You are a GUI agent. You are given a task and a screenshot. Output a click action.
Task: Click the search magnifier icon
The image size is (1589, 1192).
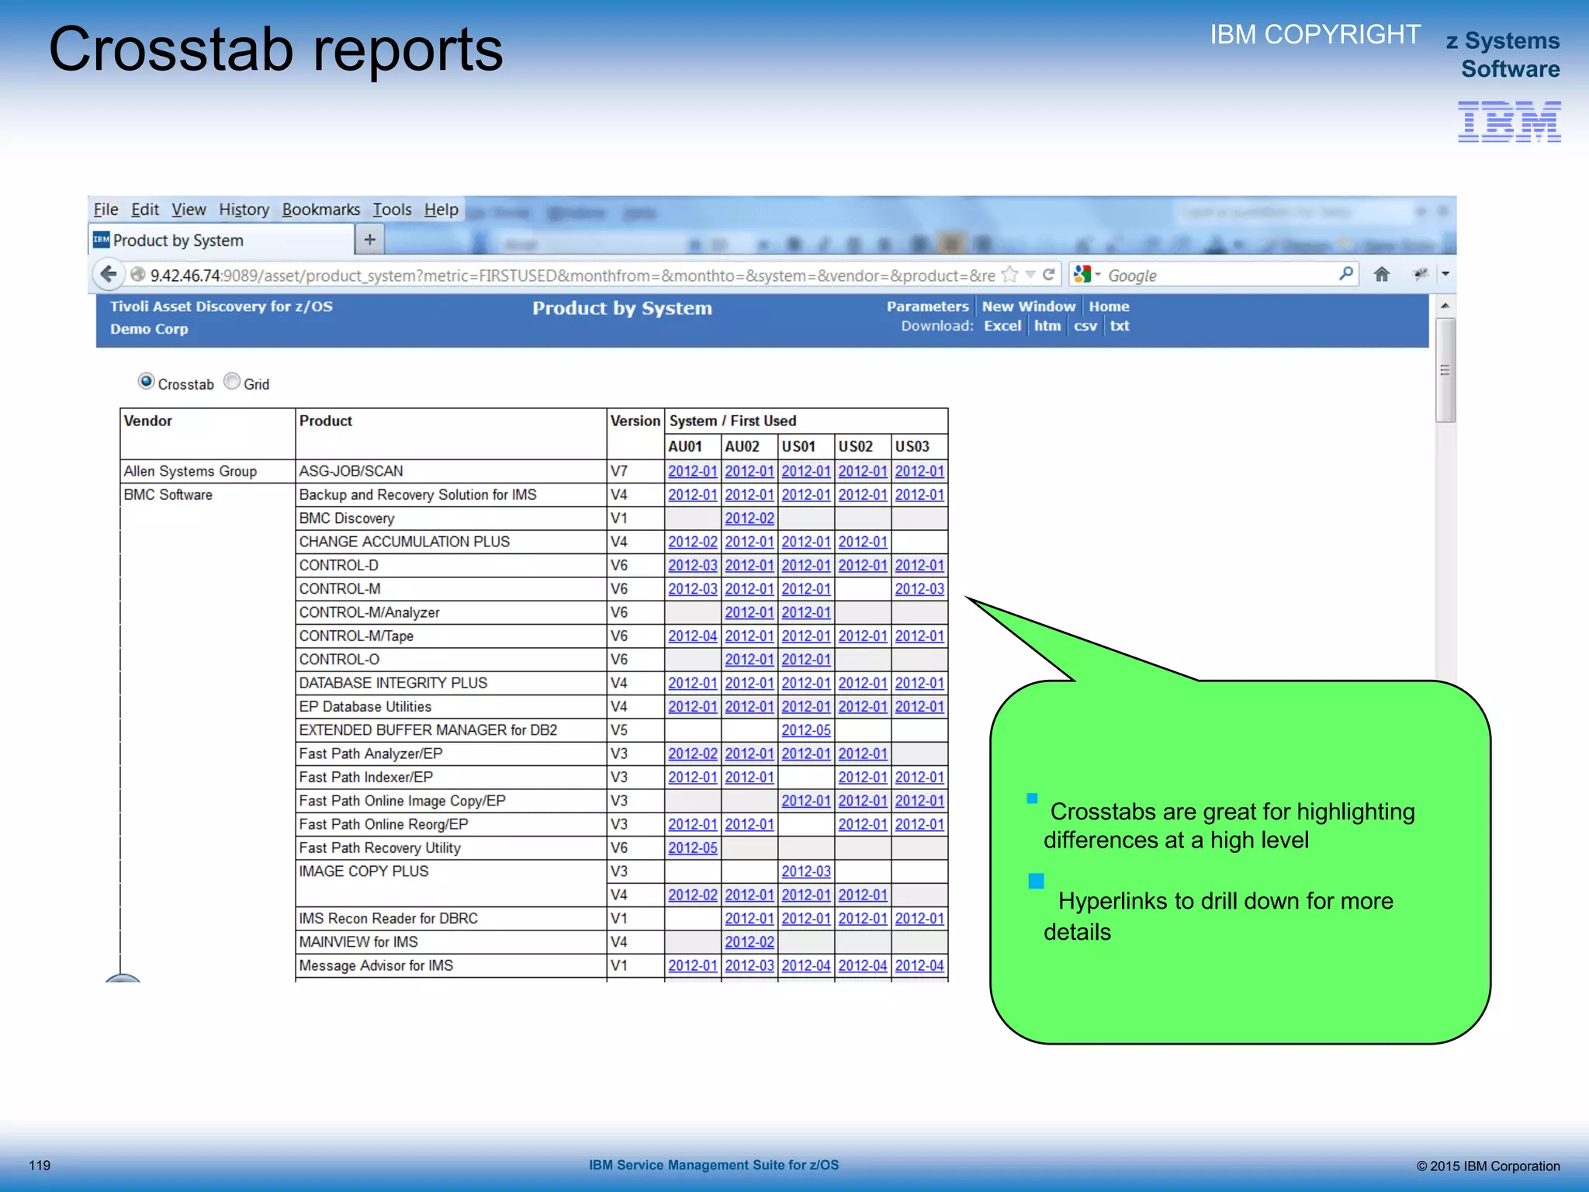[1346, 274]
